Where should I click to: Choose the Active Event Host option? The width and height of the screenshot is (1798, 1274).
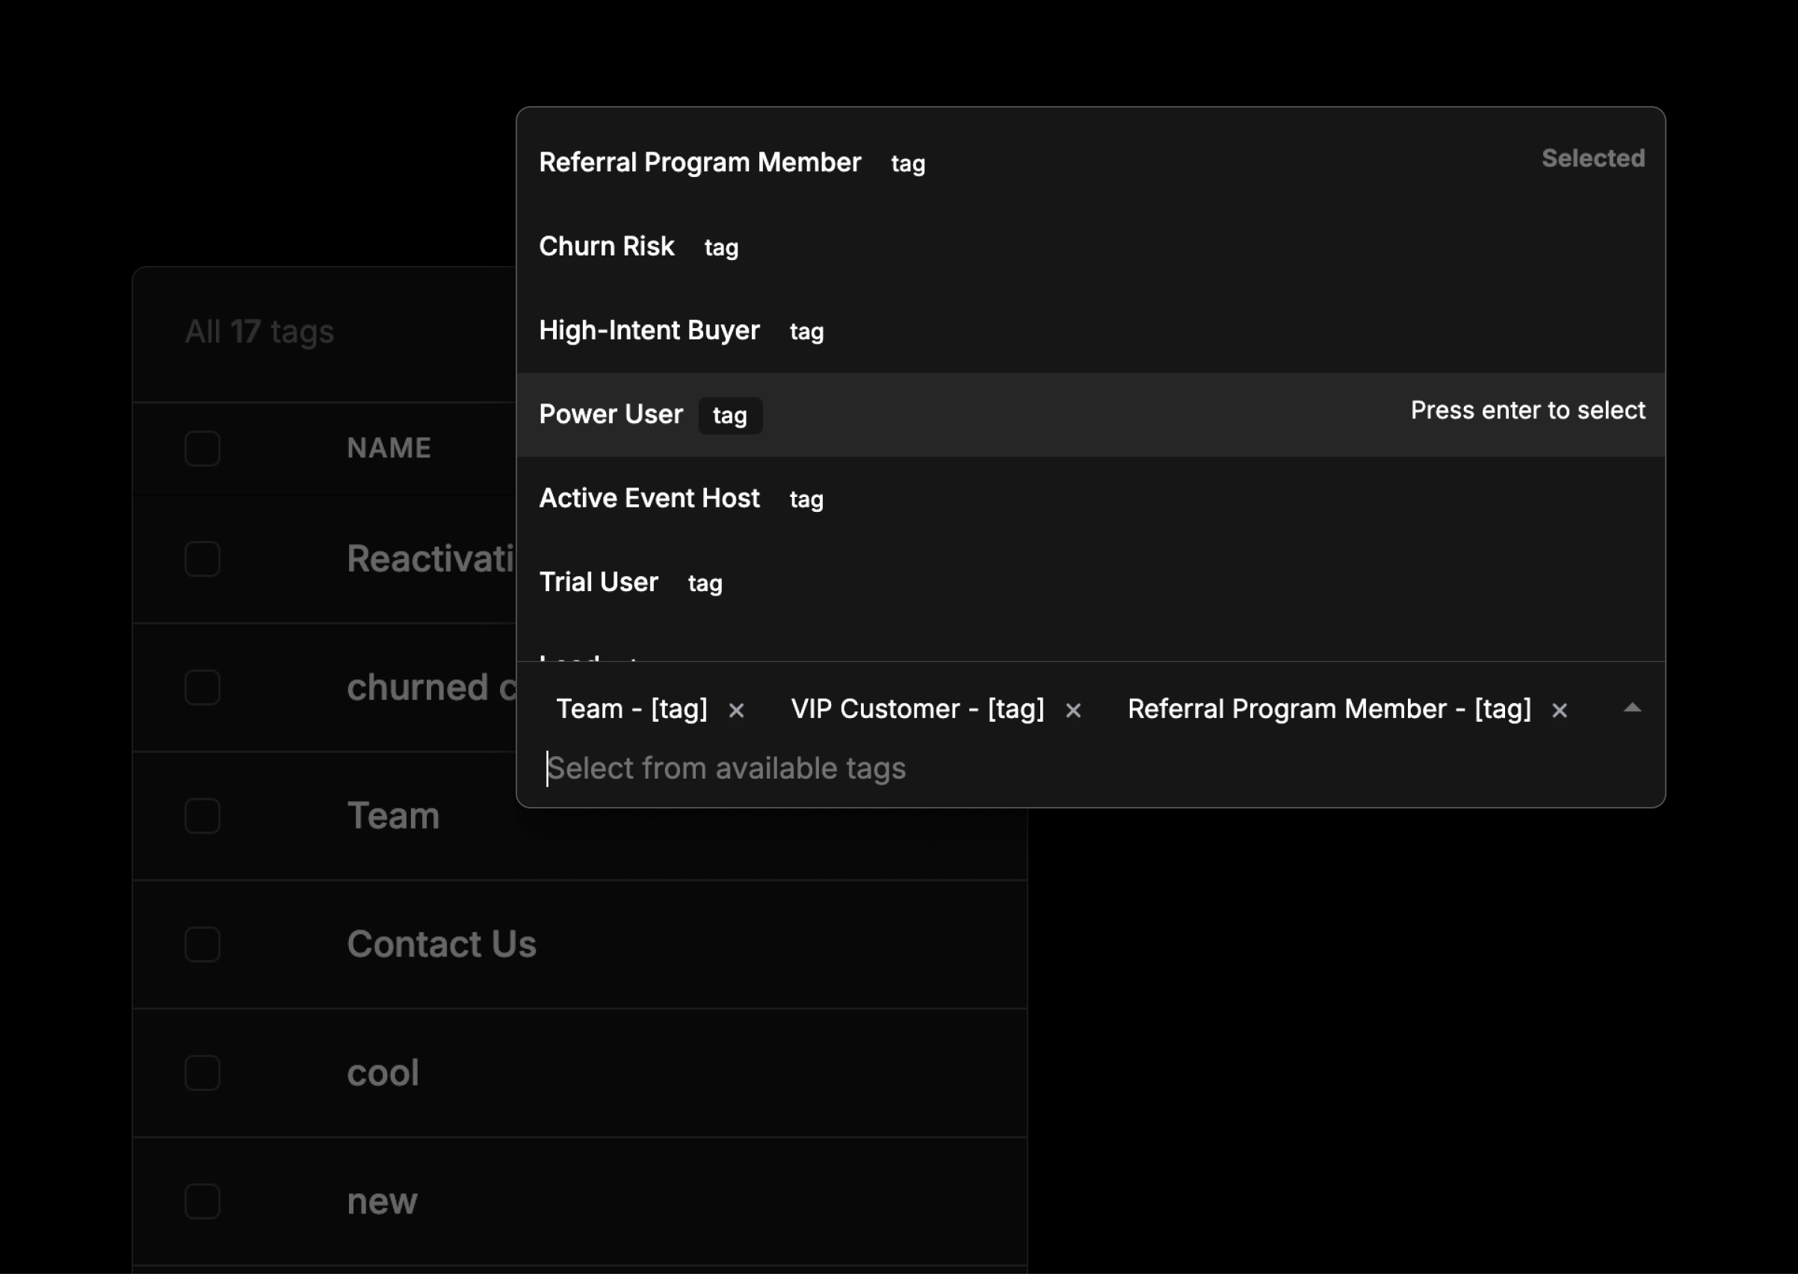click(1090, 498)
